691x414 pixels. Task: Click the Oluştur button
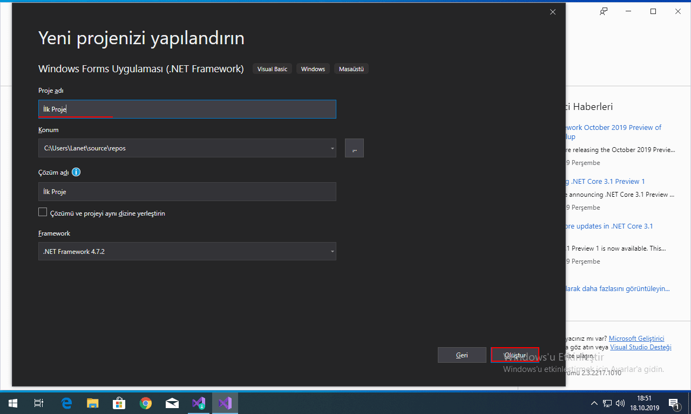[x=515, y=355]
